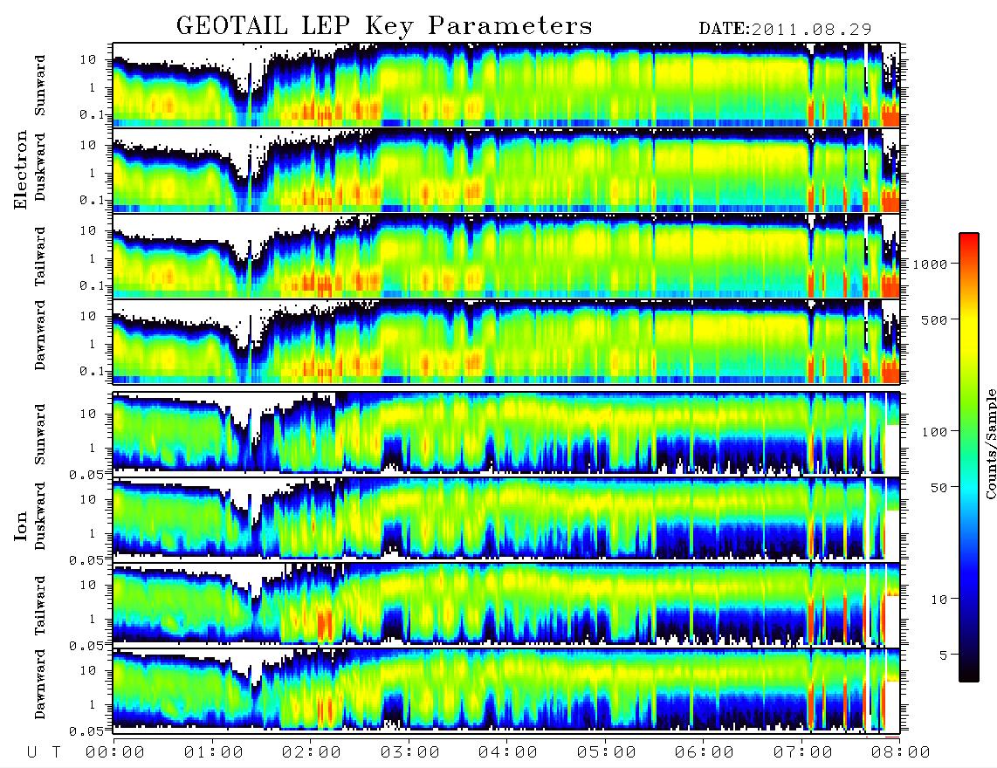Viewport: 997px width, 768px height.
Task: Select the 500 color scale label
Action: [x=934, y=319]
